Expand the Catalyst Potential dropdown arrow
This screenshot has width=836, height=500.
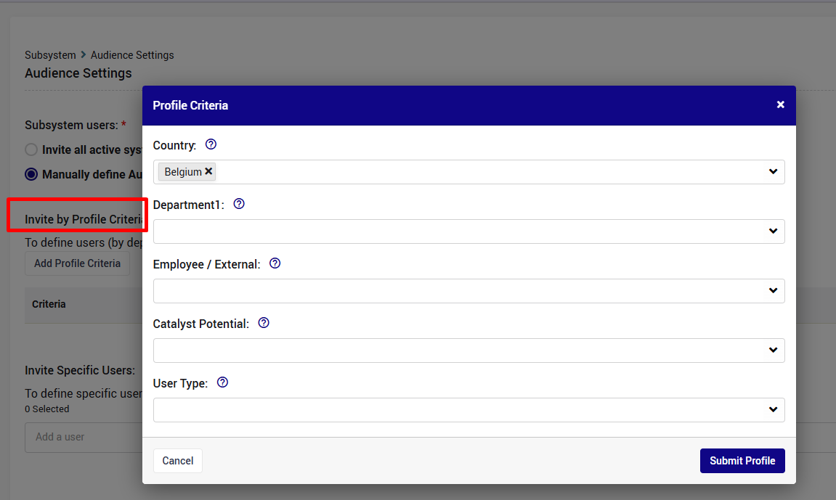pos(773,351)
